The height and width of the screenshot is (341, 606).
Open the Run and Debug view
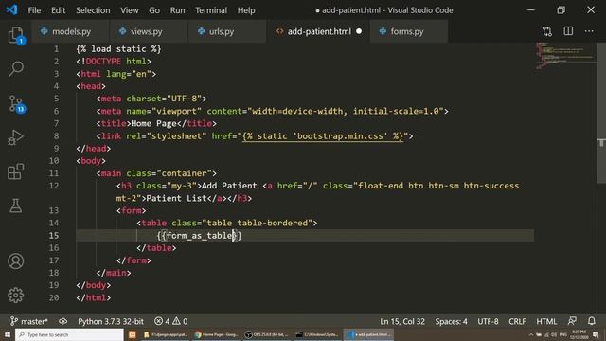pos(15,137)
